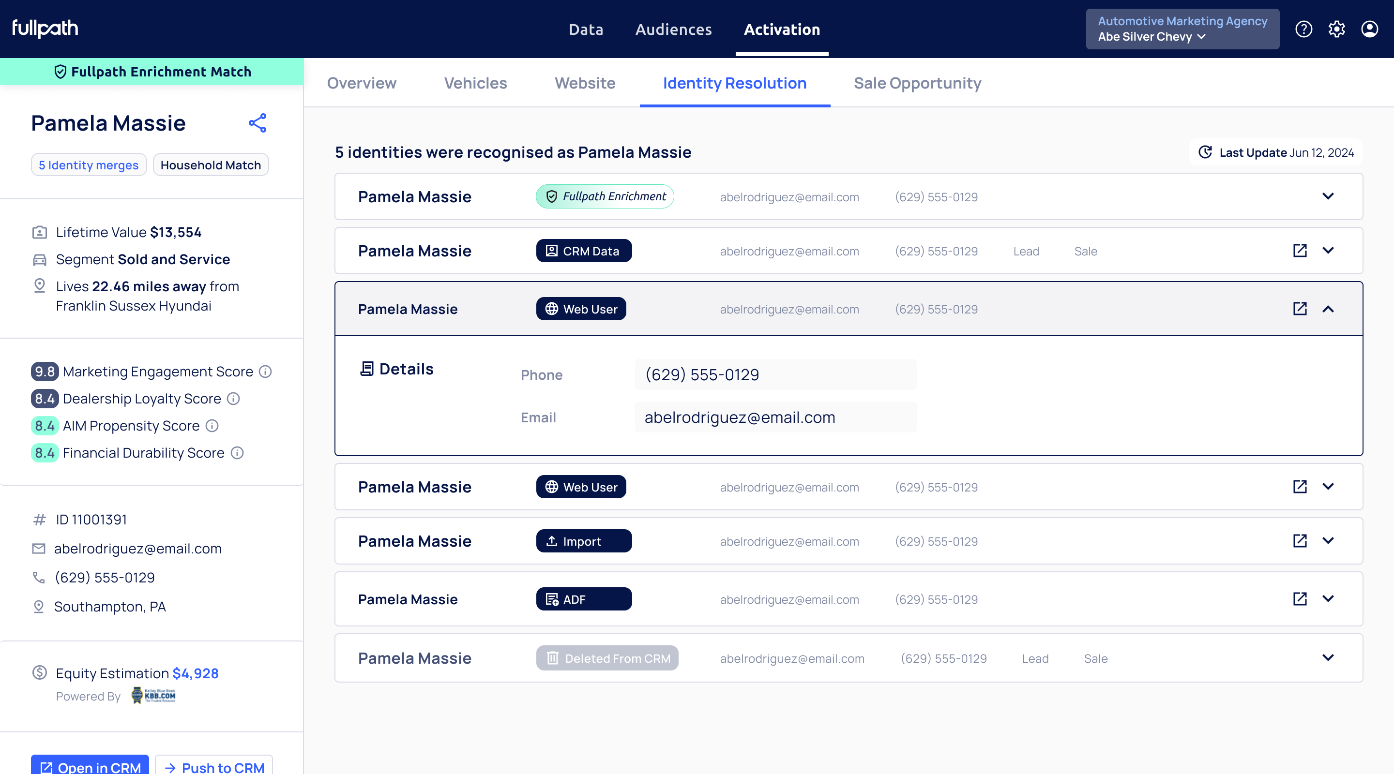Click Financial Durability Score info icon
The width and height of the screenshot is (1394, 774).
[237, 453]
